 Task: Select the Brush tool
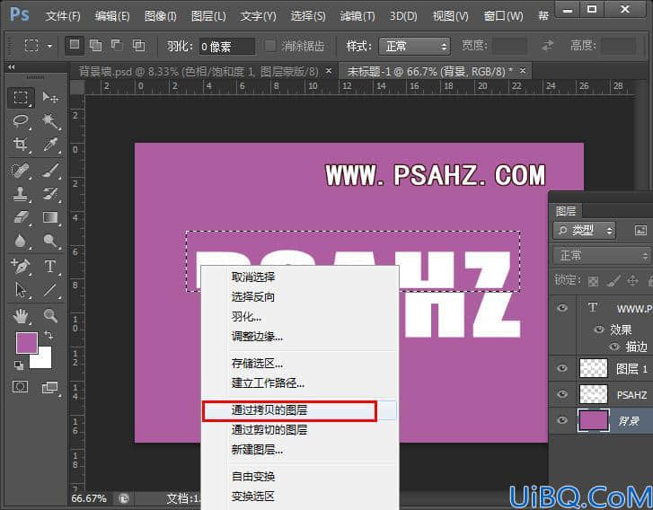50,171
